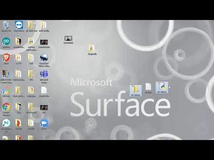The image size is (214, 160).
Task: Select the picture thumbnail above the lone folder
Action: point(68,40)
